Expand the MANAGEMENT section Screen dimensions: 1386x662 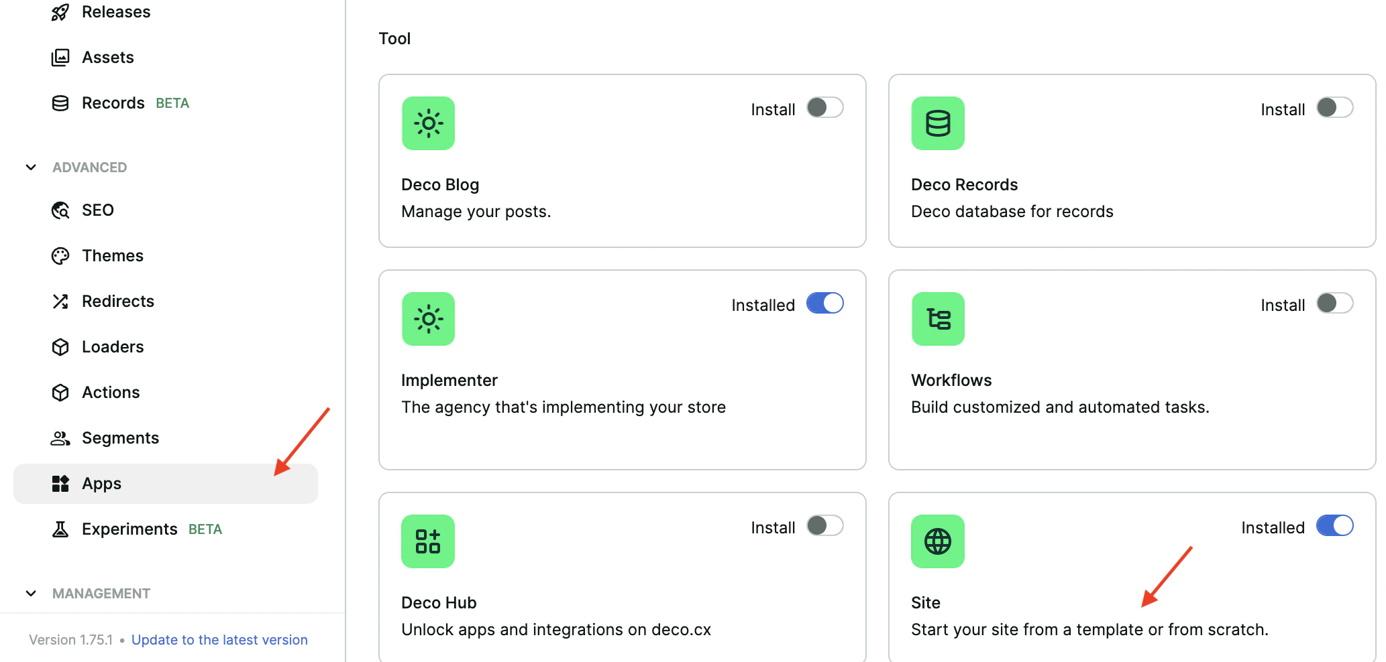pos(30,593)
